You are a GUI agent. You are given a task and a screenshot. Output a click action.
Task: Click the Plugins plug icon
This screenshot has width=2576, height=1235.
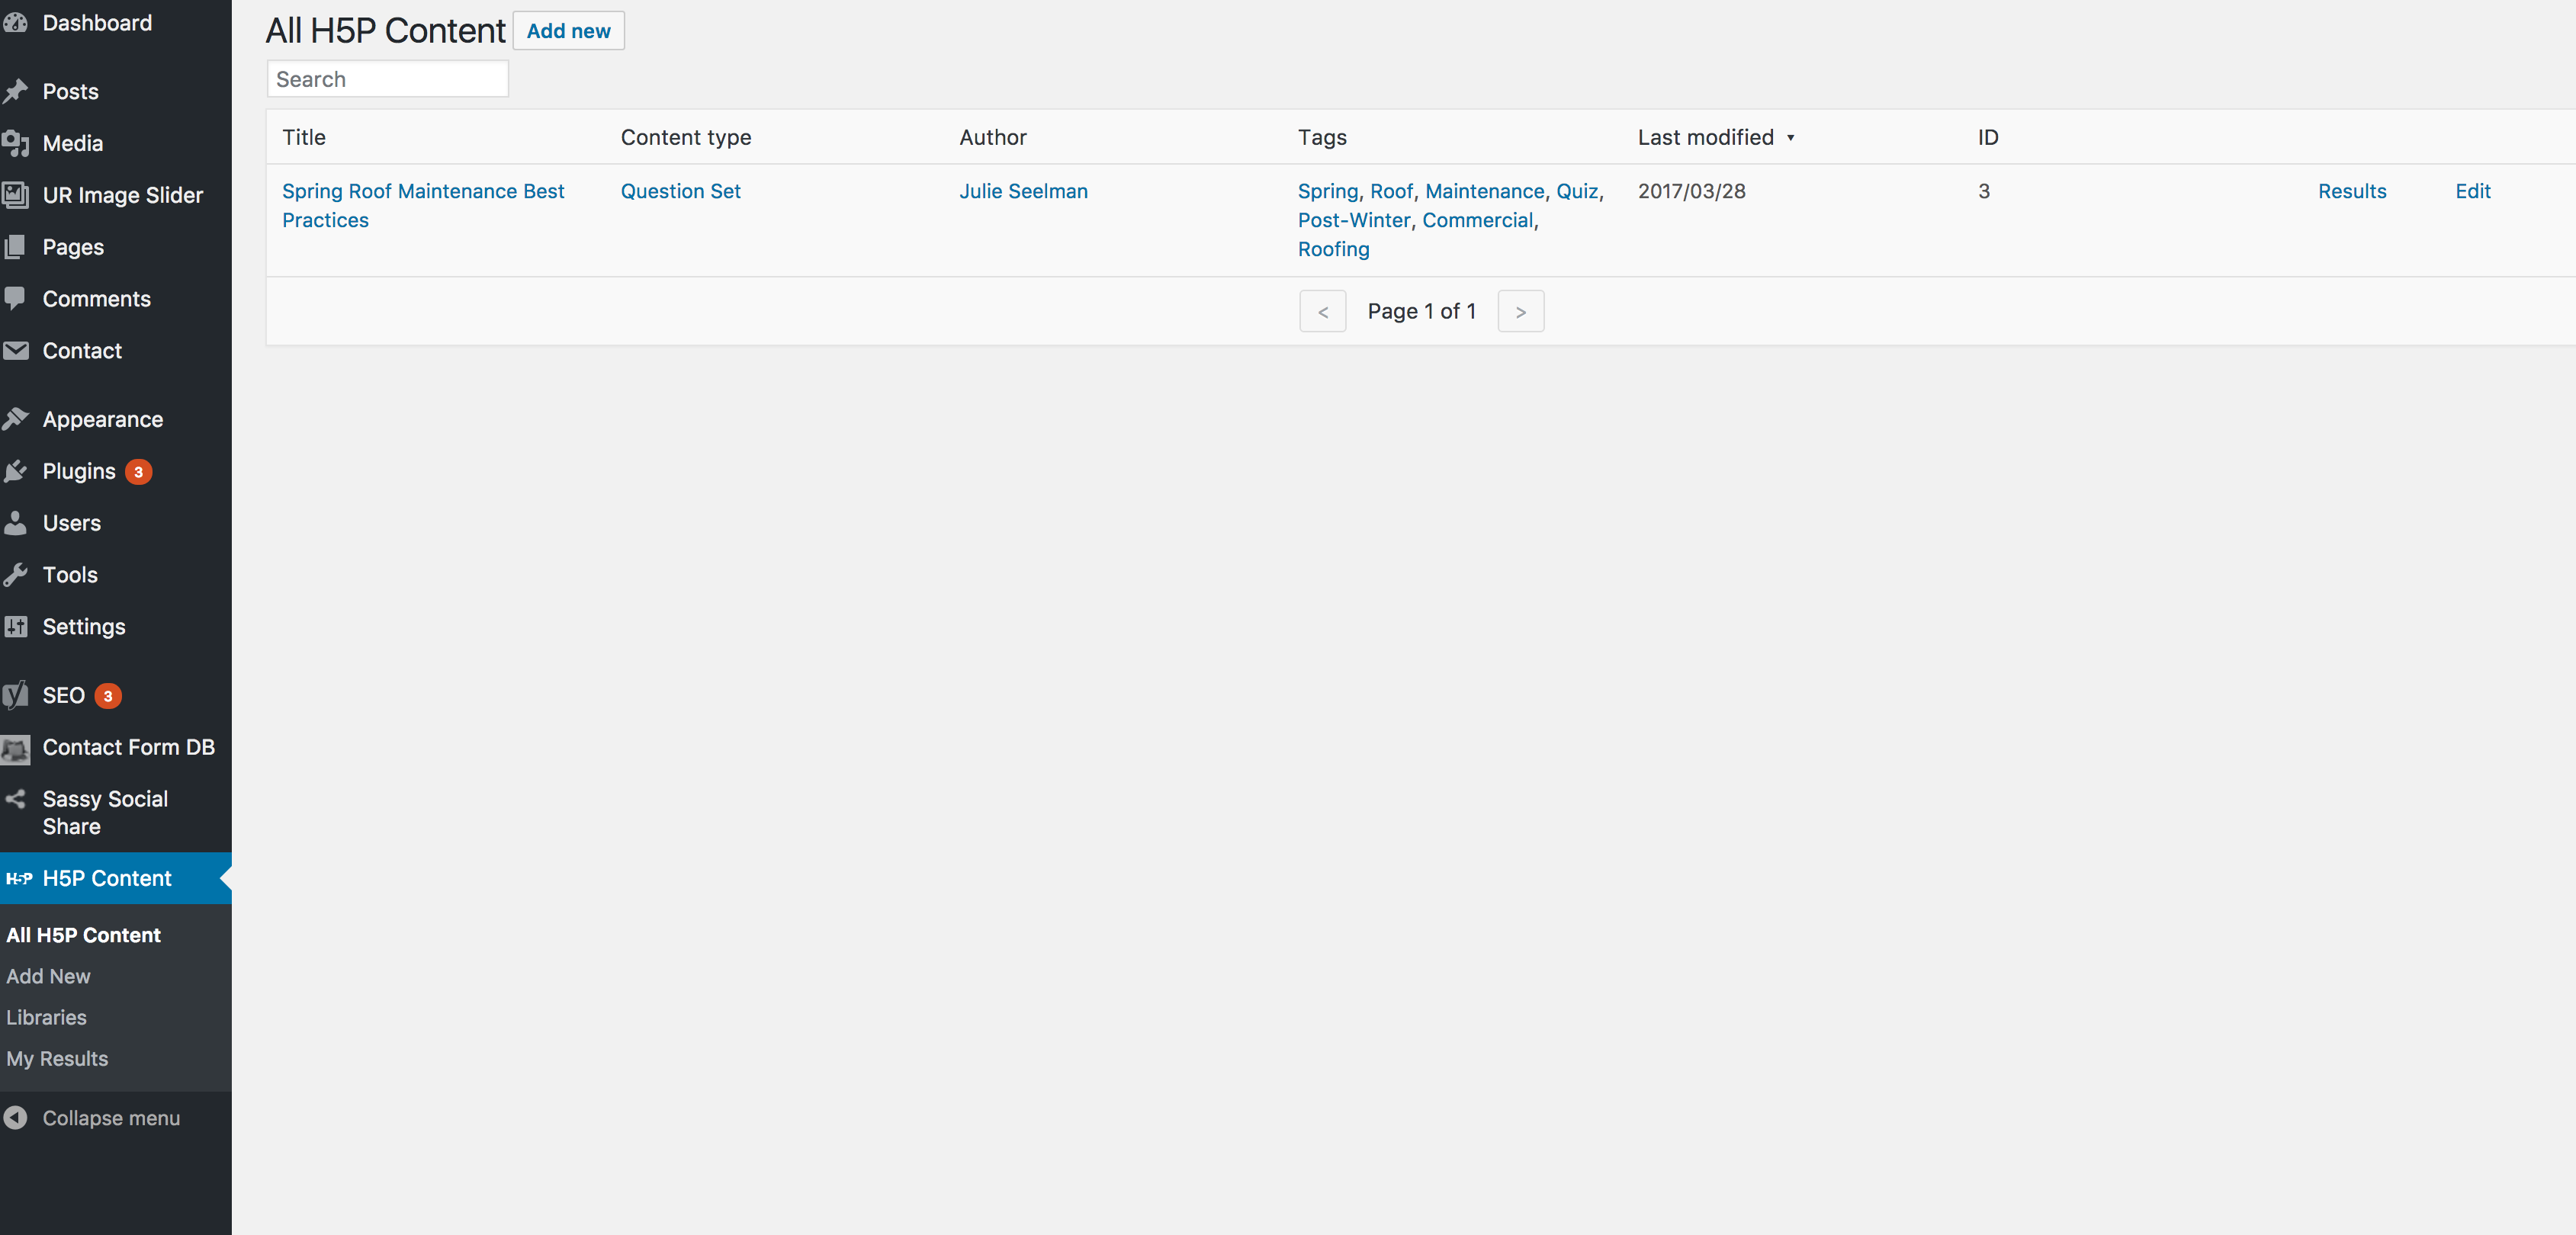[x=15, y=471]
